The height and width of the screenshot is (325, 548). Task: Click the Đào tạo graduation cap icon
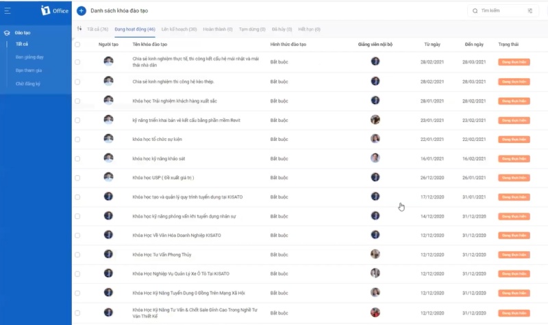coord(7,33)
